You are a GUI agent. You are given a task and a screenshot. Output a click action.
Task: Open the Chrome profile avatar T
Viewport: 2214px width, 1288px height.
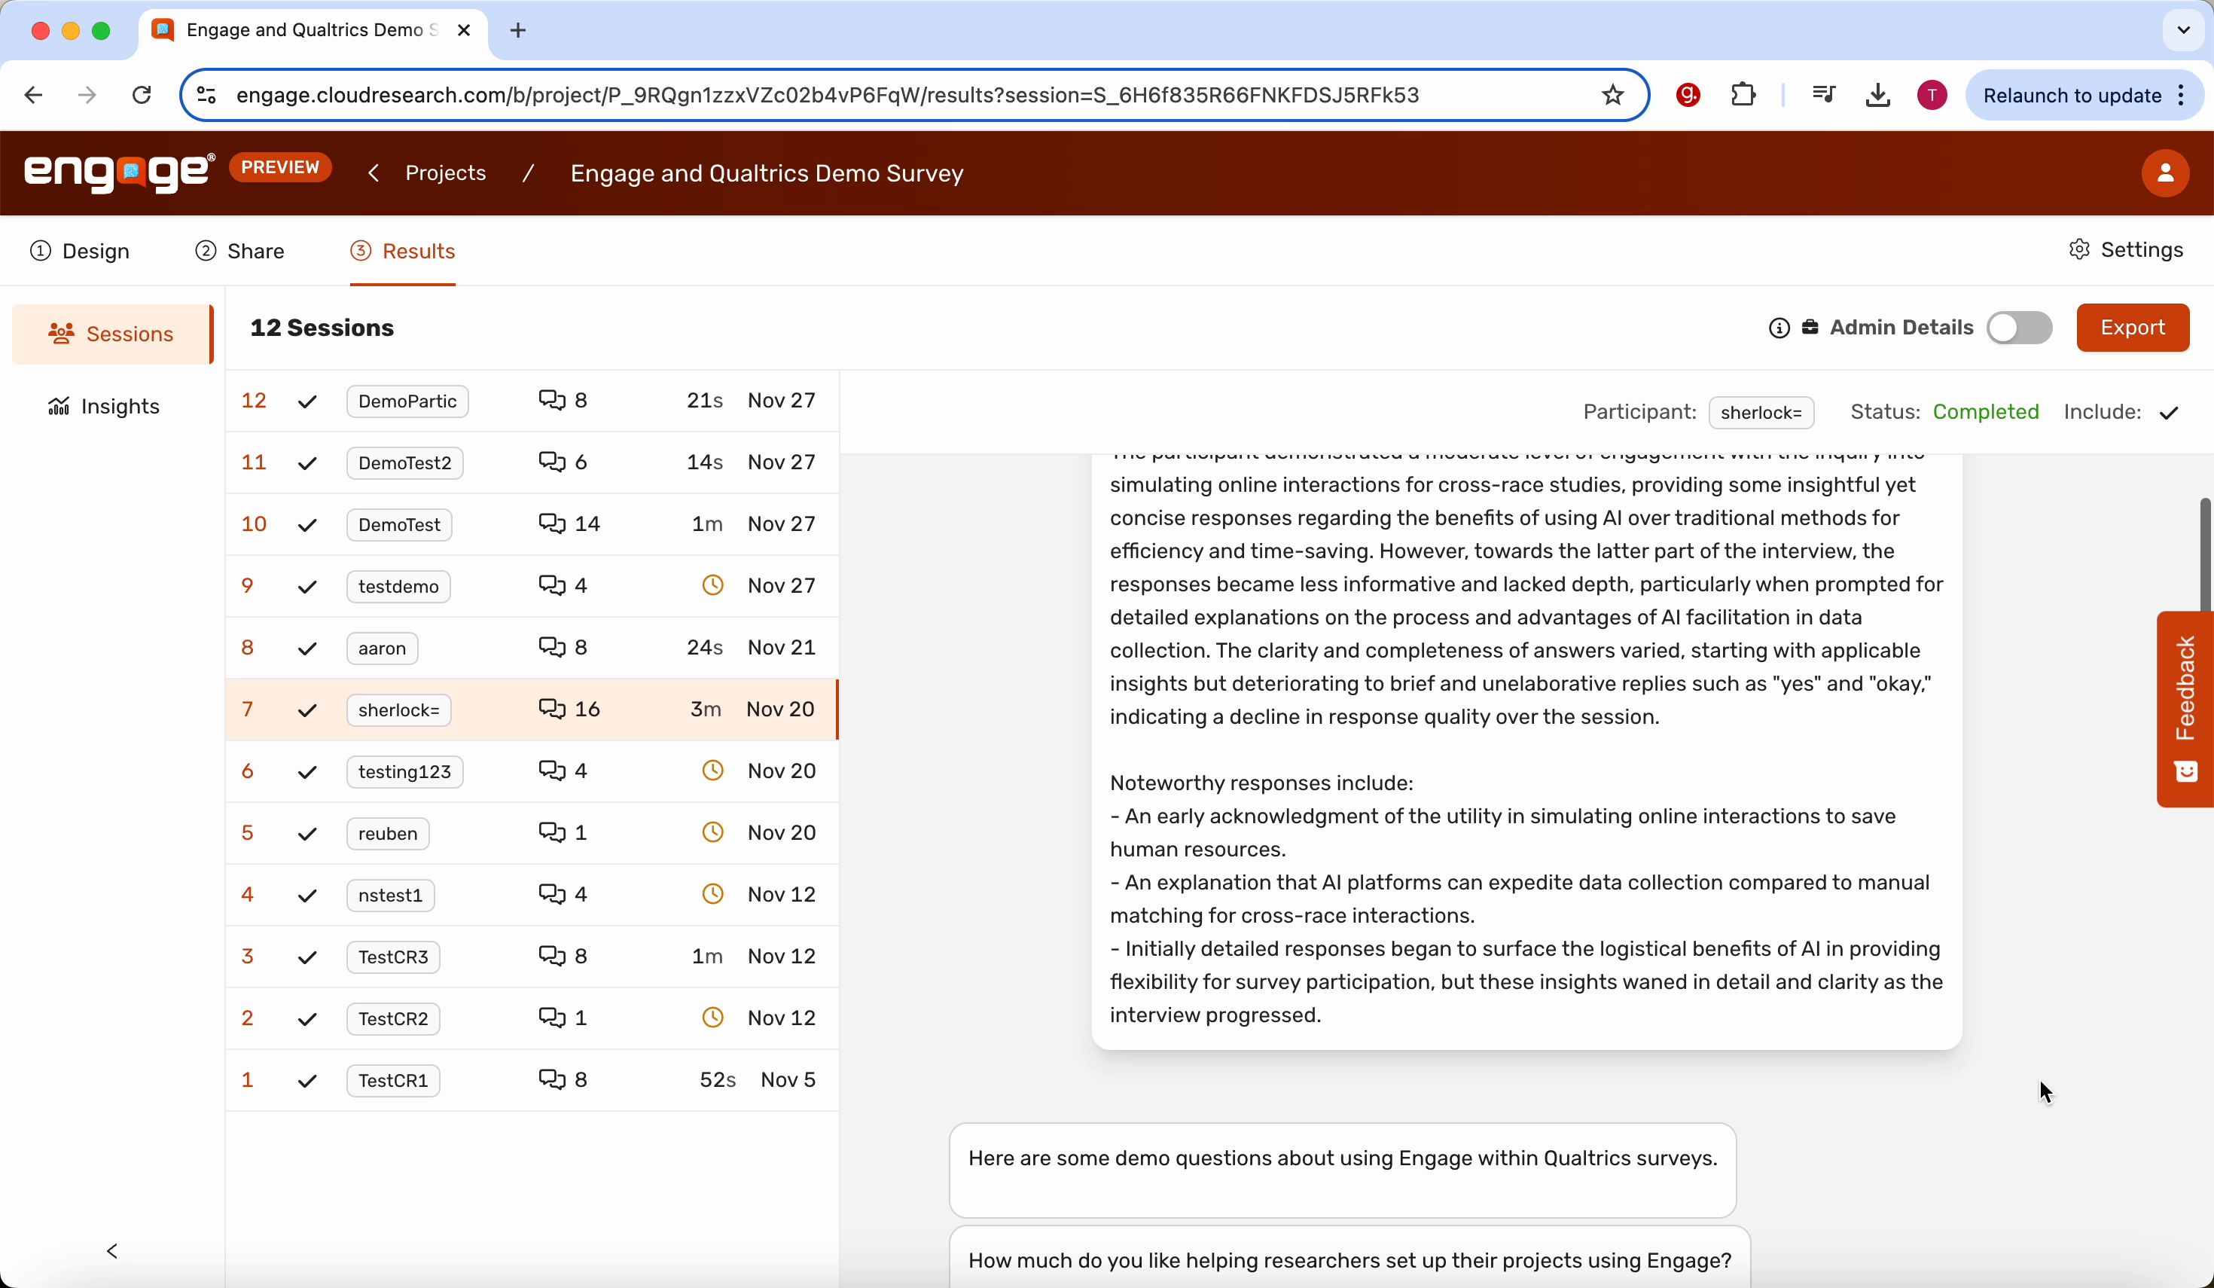[x=1931, y=95]
